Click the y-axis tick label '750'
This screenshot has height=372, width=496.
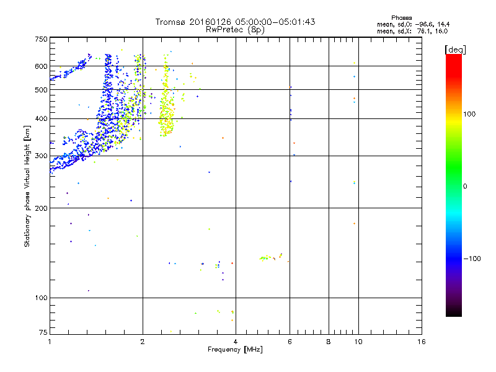(x=41, y=39)
